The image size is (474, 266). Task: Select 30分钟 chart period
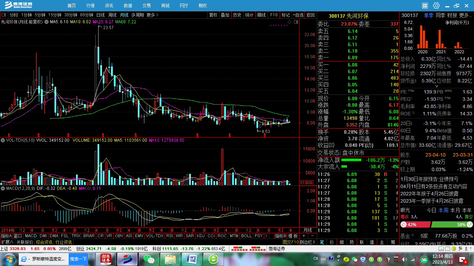click(71, 15)
